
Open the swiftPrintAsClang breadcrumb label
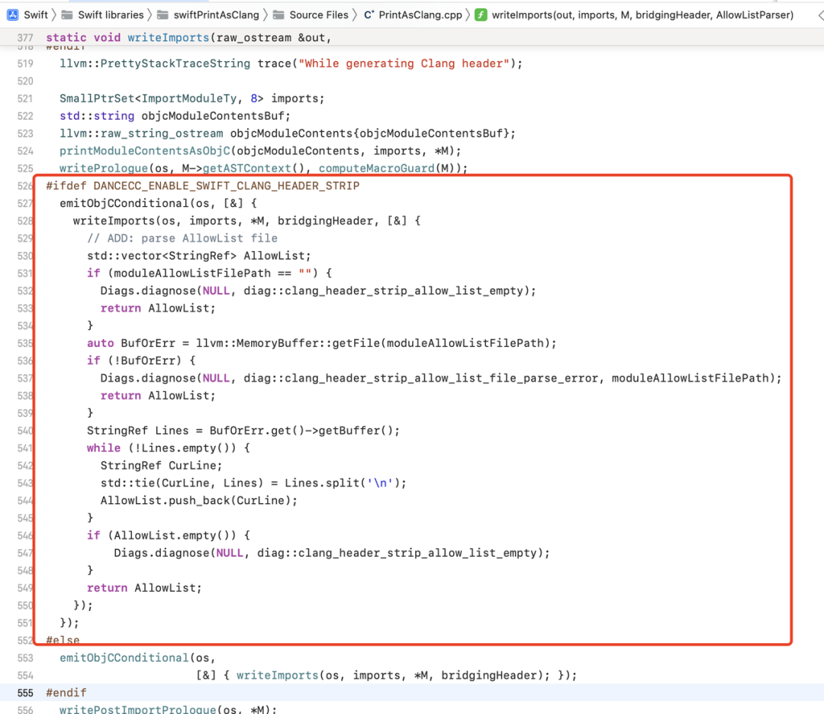[x=217, y=15]
